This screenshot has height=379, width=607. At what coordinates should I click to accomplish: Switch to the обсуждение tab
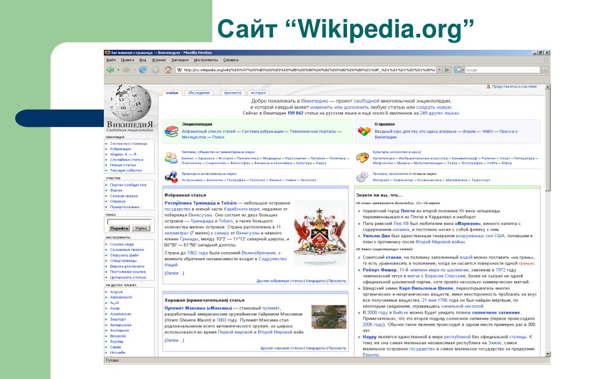click(199, 93)
